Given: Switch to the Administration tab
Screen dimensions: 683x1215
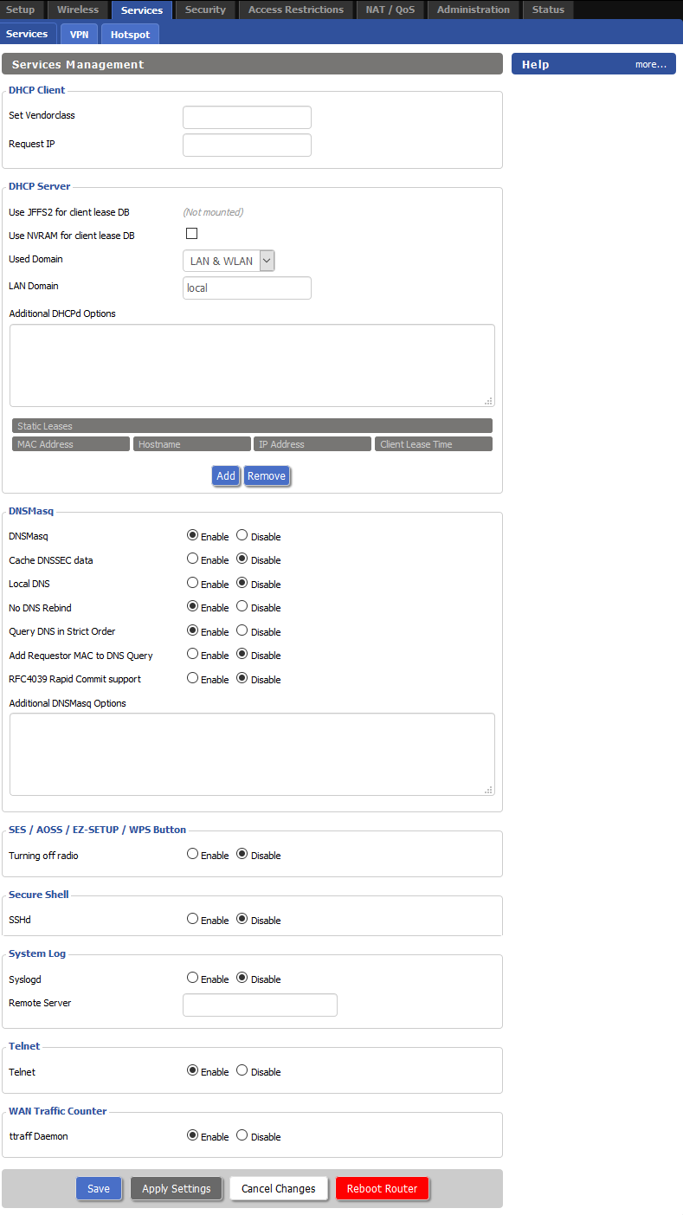Looking at the screenshot, I should [x=473, y=10].
